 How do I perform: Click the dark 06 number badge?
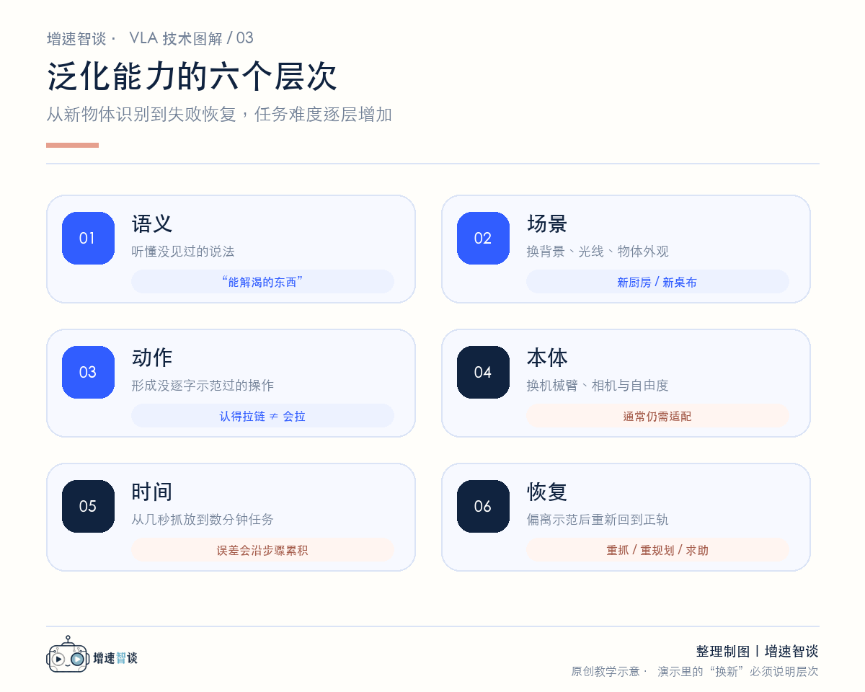tap(483, 506)
